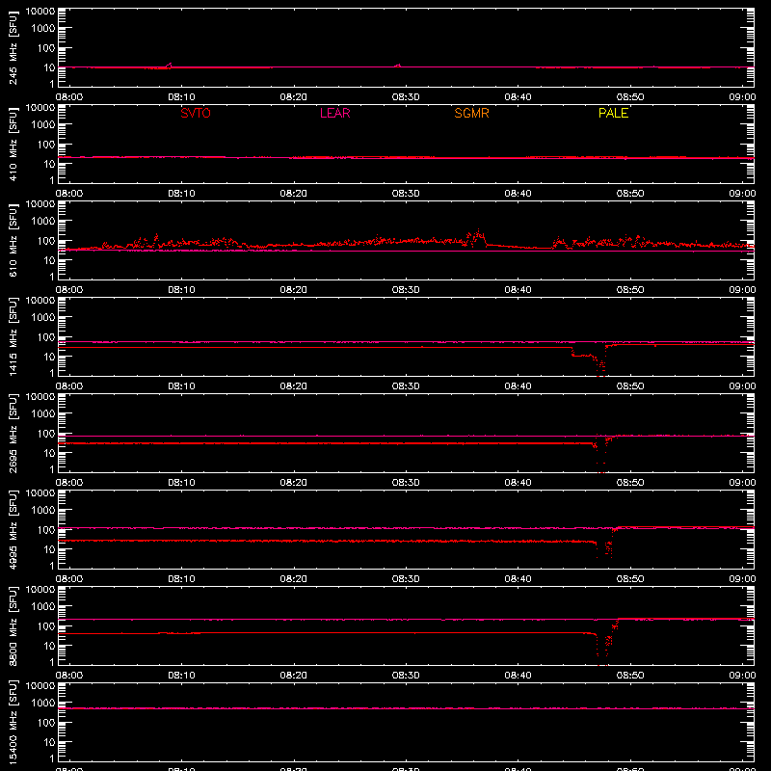Select the 15400 MHz [SFU] axis title

click(x=13, y=722)
